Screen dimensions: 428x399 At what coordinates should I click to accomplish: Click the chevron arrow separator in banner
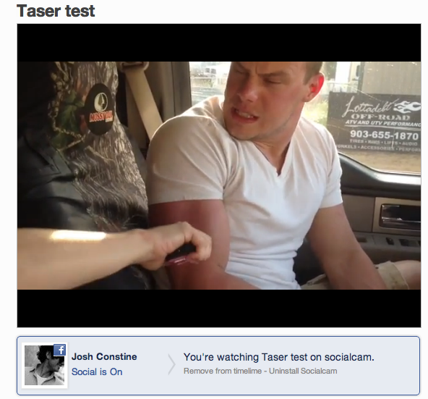(x=171, y=364)
